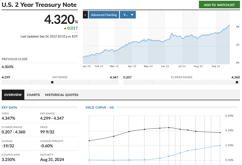Click the Jan 22 label on chart axis
This screenshot has width=242, height=165.
tap(87, 66)
